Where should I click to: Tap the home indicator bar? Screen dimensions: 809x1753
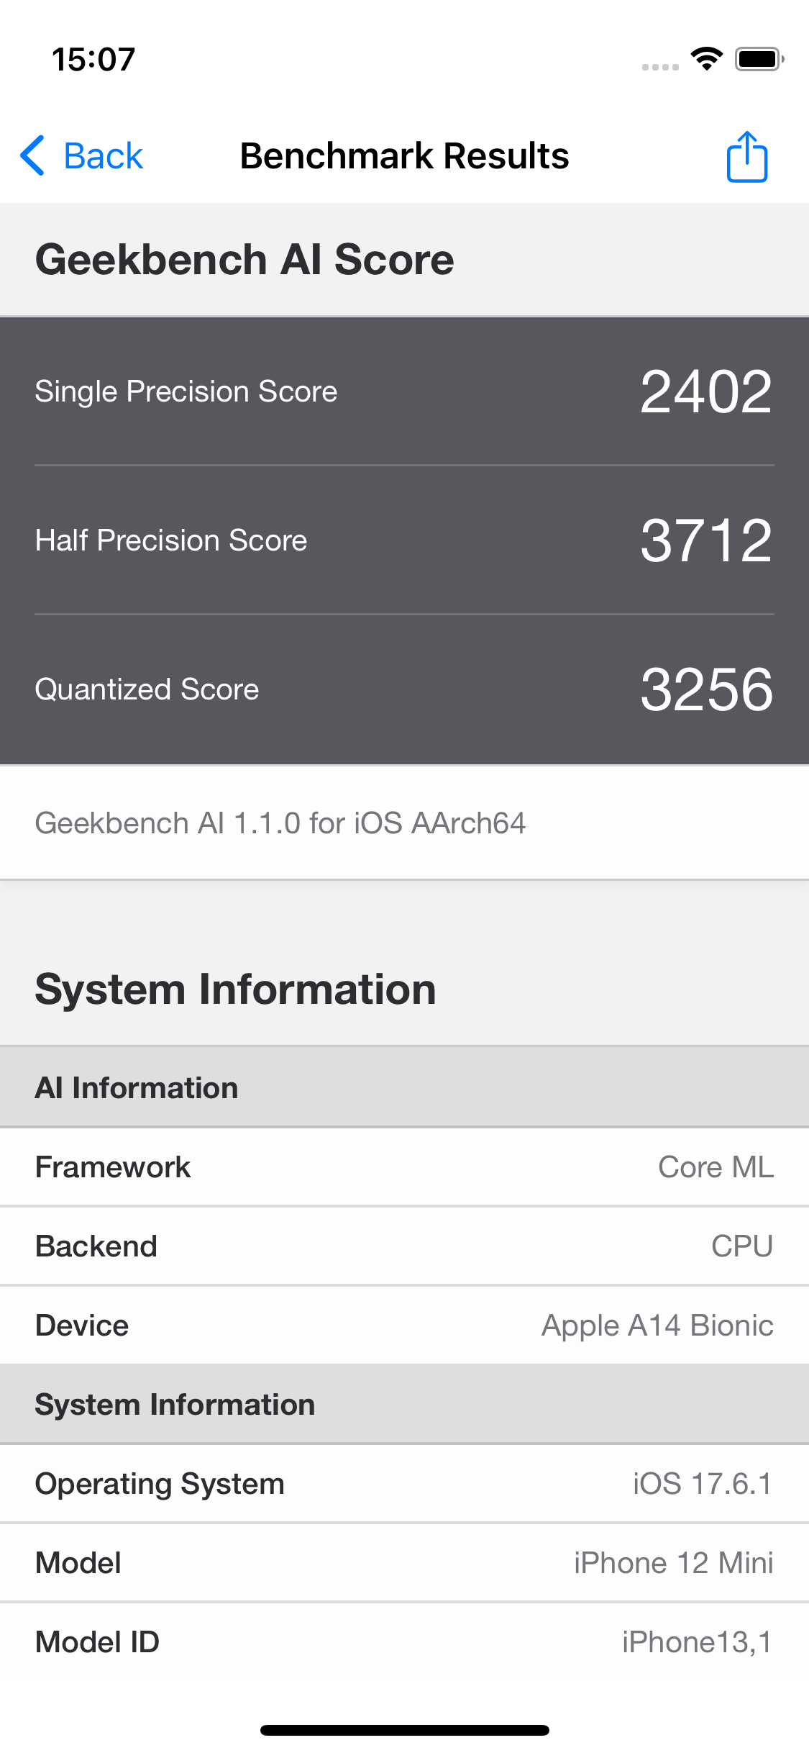pyautogui.click(x=404, y=1730)
